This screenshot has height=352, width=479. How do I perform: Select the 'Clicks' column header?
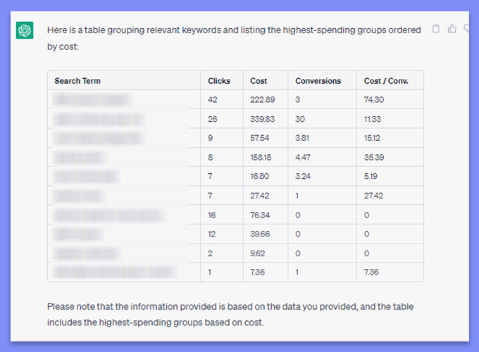tap(219, 81)
